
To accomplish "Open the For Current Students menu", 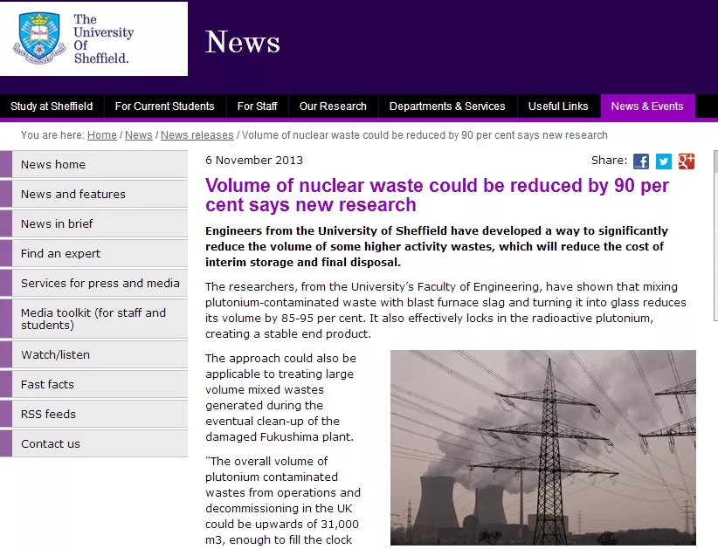I will tap(165, 106).
